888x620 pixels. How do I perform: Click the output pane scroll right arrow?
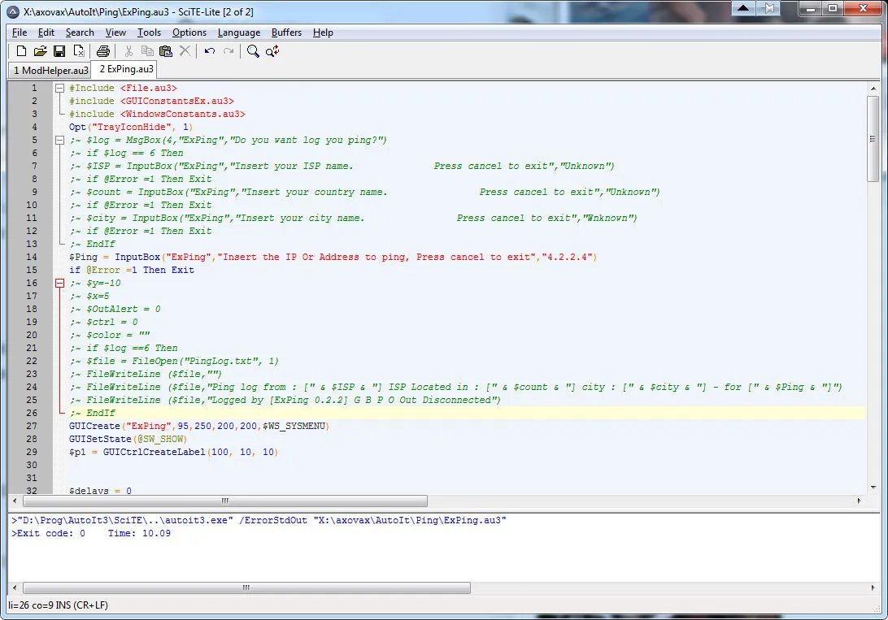coord(873,587)
